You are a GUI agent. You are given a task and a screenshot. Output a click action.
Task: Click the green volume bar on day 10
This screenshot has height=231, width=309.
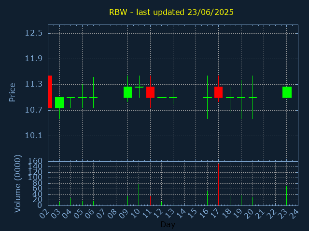tap(139, 194)
